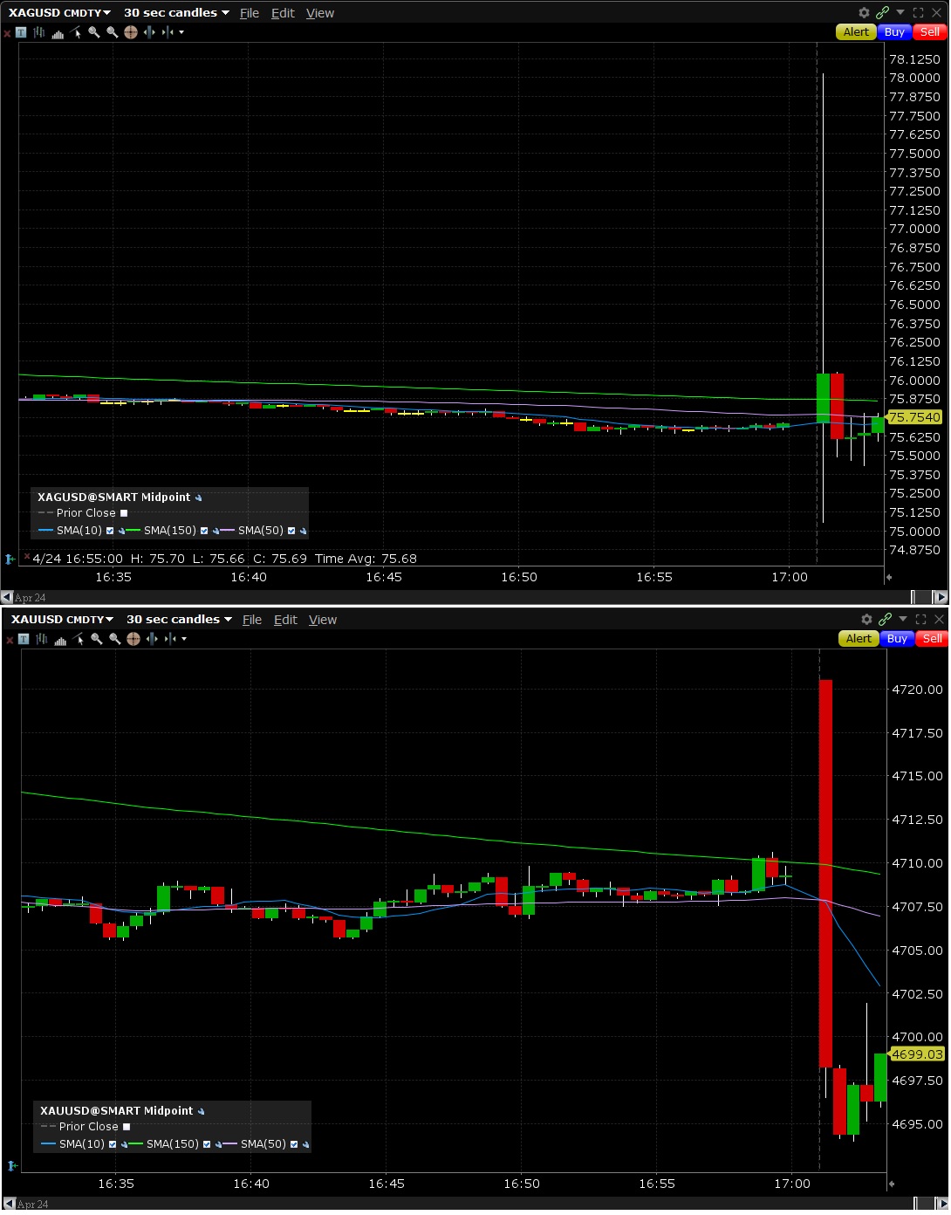Click right scroll arrow under XAGUSD chart
The image size is (951, 1215).
tap(940, 597)
